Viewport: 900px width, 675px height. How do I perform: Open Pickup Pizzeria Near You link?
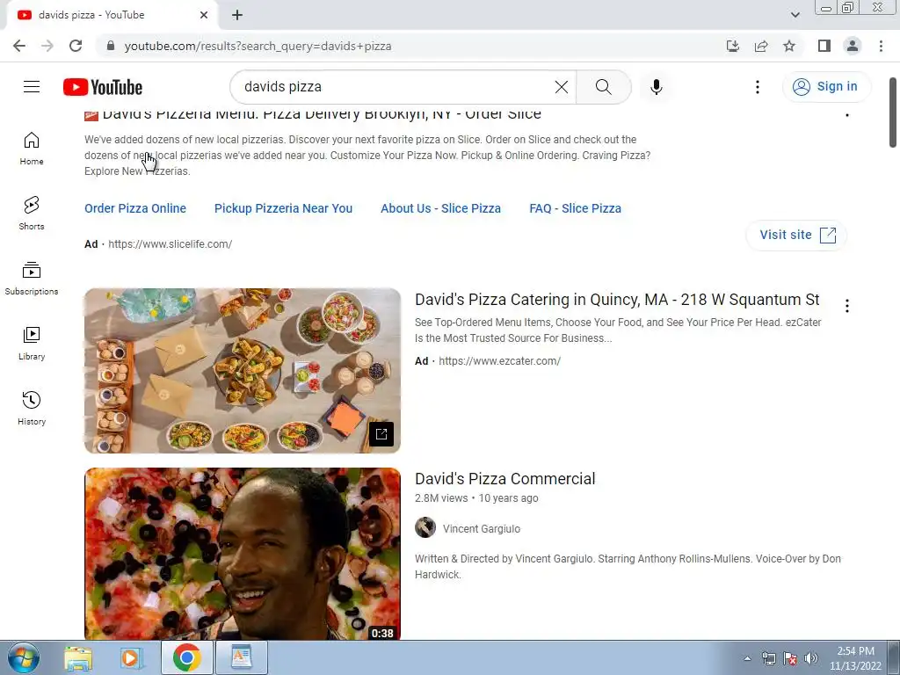(284, 208)
